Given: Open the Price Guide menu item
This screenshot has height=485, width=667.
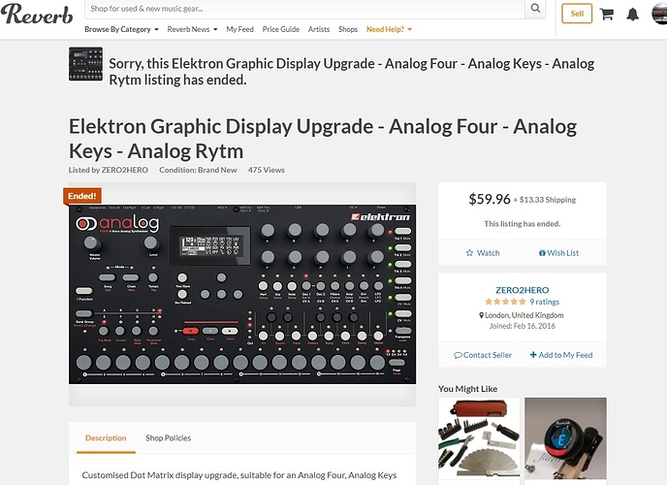Looking at the screenshot, I should 281,30.
